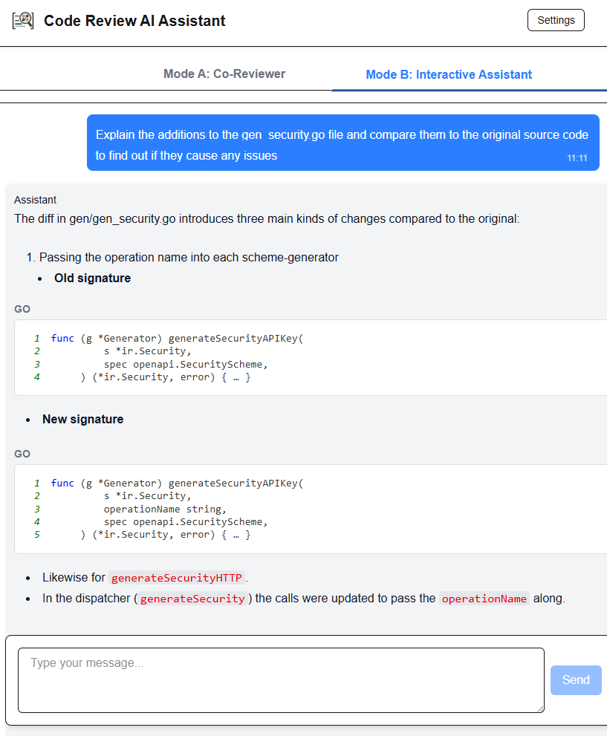607x736 pixels.
Task: Select Mode B: Interactive Assistant tab
Action: [x=449, y=74]
